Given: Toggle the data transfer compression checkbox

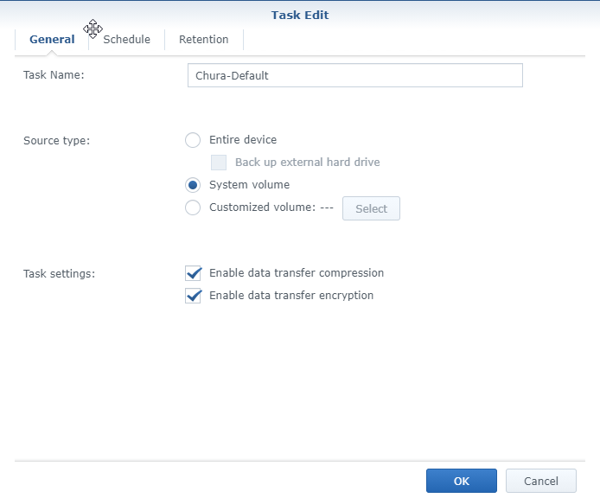Looking at the screenshot, I should (x=193, y=273).
